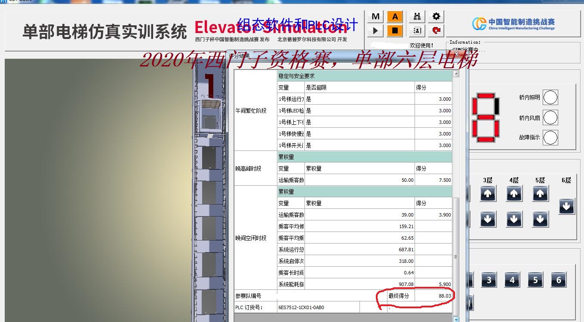Open settings via the gear icon
Viewport: 584px width, 322px height.
pyautogui.click(x=436, y=17)
